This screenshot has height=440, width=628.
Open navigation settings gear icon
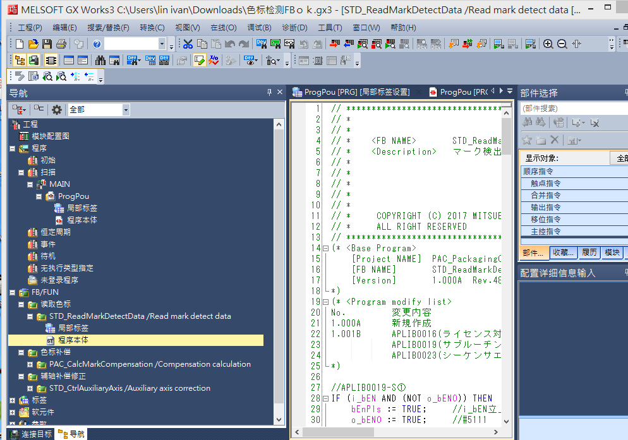click(x=57, y=110)
